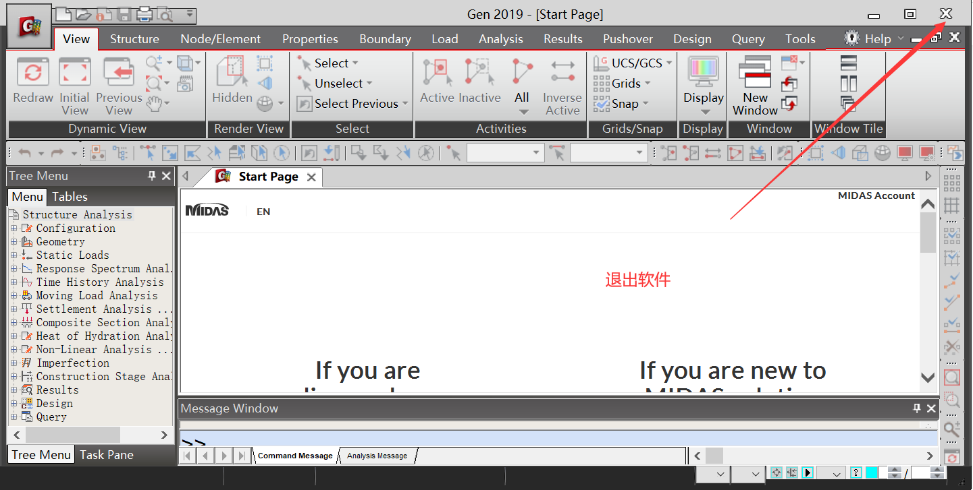Close the Tree Menu panel

pyautogui.click(x=166, y=176)
